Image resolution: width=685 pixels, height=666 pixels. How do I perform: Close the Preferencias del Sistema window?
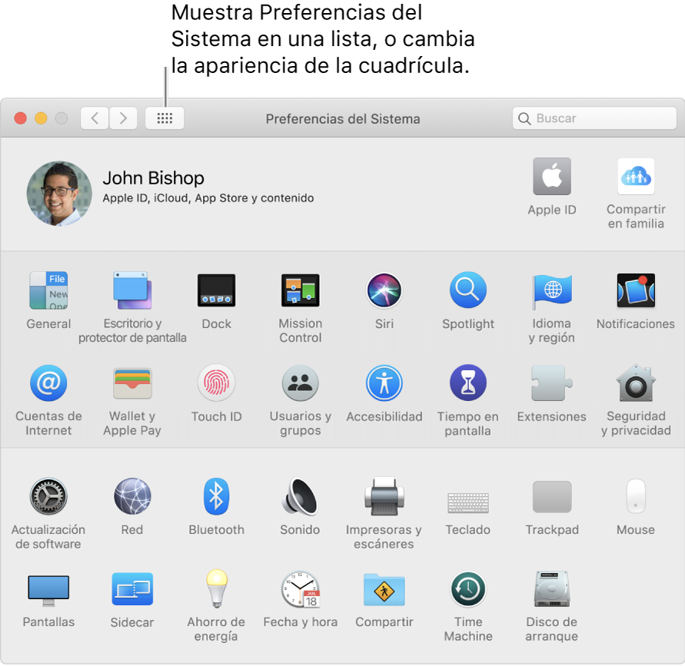21,118
